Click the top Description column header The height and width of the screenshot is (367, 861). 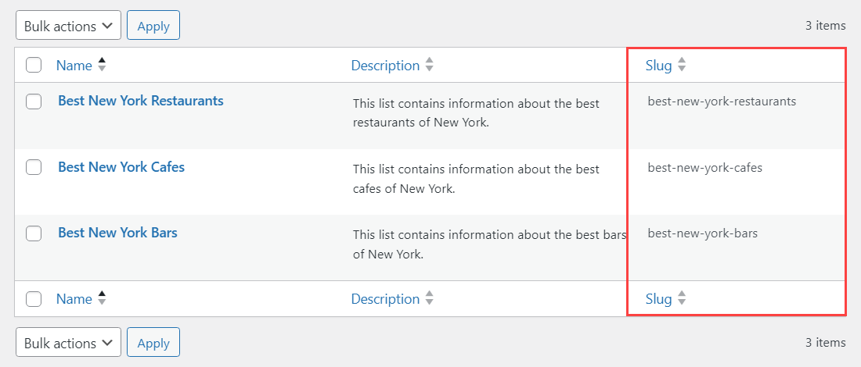click(385, 66)
